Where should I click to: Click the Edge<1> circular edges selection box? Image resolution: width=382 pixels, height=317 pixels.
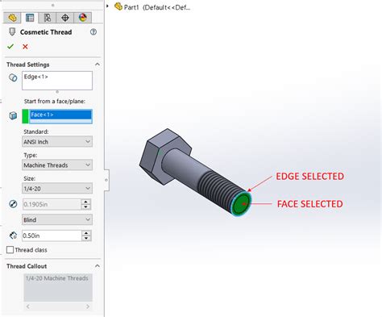click(57, 81)
